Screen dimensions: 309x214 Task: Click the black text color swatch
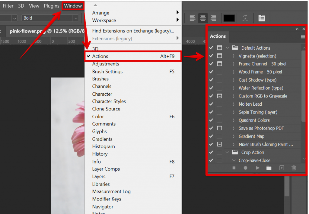point(229,18)
